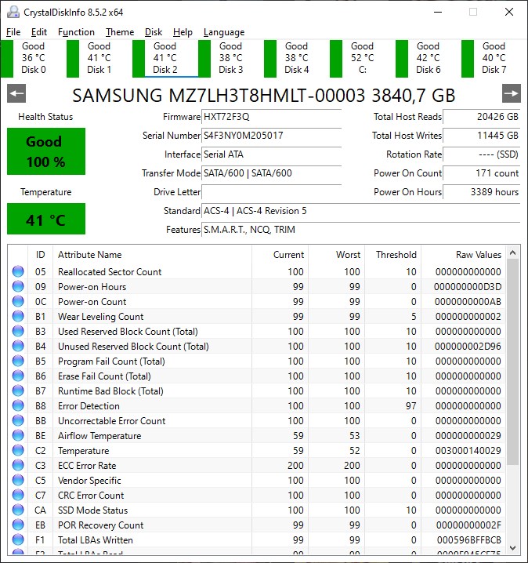Screen dimensions: 528x563
Task: Click status orb for C2 Temperature row
Action: (x=18, y=450)
